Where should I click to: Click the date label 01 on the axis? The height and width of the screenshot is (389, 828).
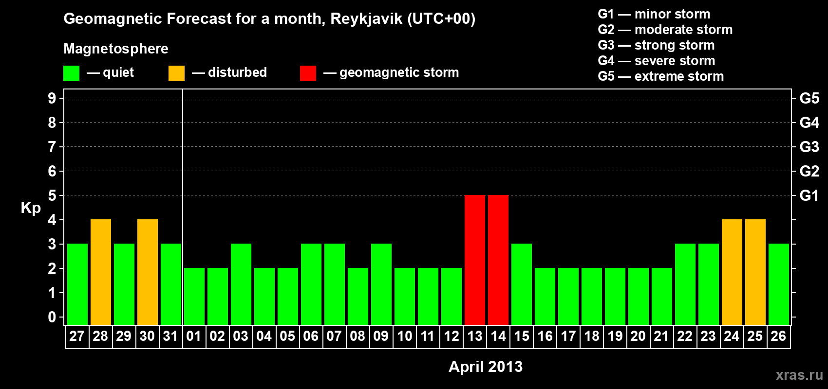point(194,336)
